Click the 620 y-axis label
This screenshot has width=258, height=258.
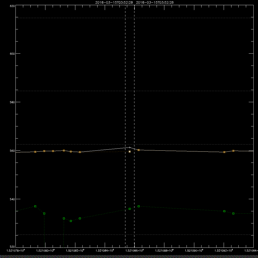click(12, 6)
